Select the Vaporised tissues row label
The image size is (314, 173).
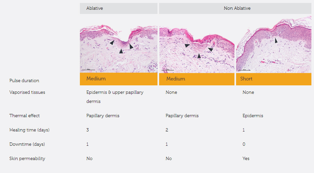click(x=27, y=92)
